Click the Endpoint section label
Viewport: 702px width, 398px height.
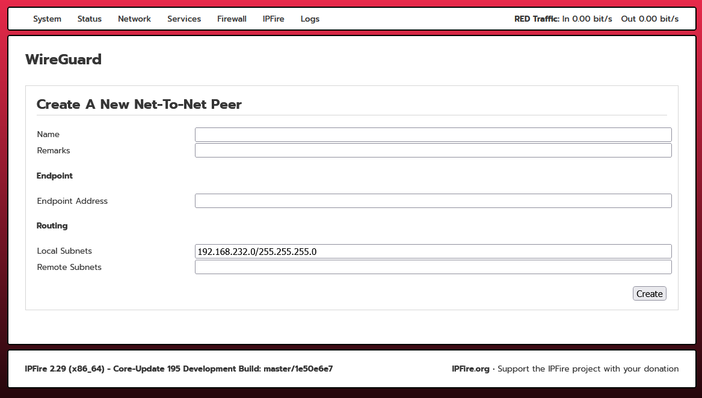tap(55, 176)
